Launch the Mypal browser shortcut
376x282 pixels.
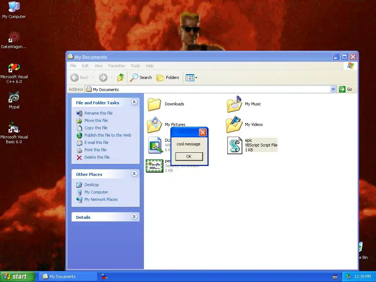click(14, 100)
